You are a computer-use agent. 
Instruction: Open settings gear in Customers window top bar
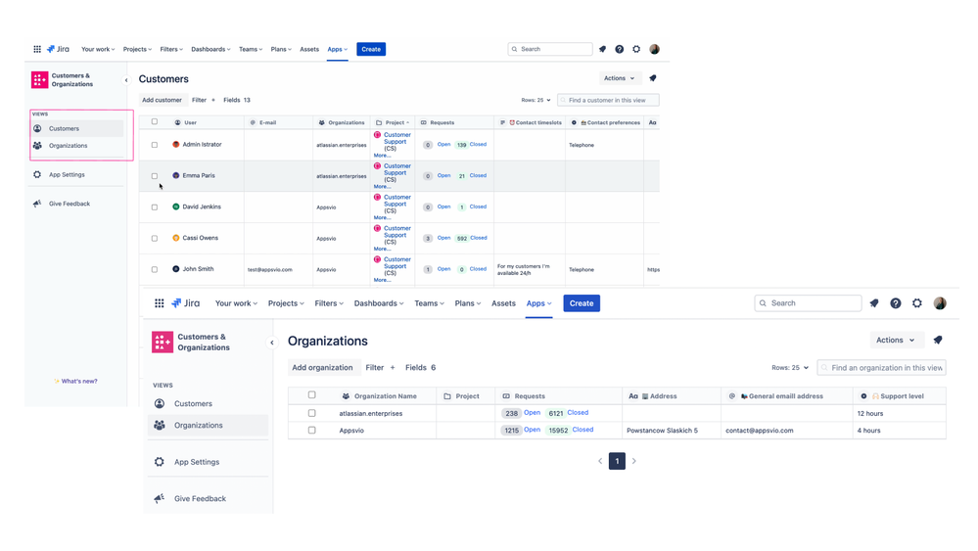tap(636, 49)
